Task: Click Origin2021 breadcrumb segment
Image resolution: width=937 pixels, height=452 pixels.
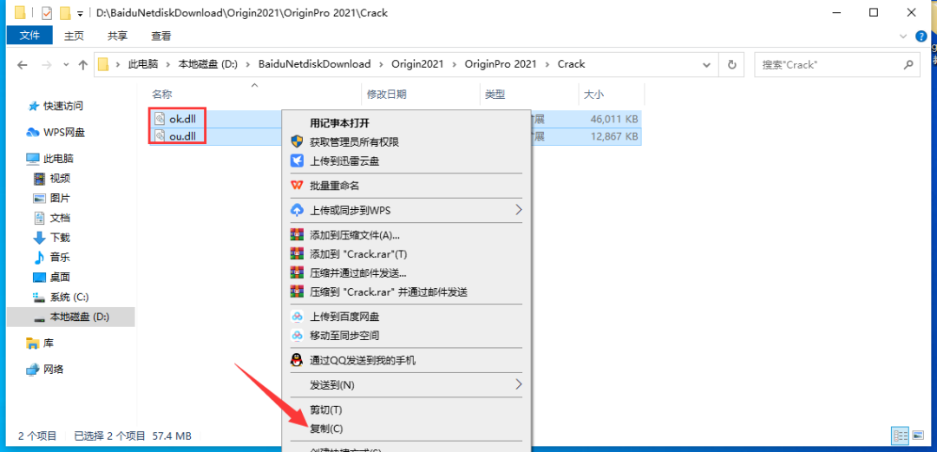Action: tap(417, 64)
